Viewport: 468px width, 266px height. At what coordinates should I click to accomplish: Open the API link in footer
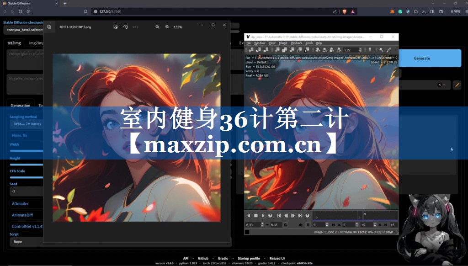click(186, 258)
